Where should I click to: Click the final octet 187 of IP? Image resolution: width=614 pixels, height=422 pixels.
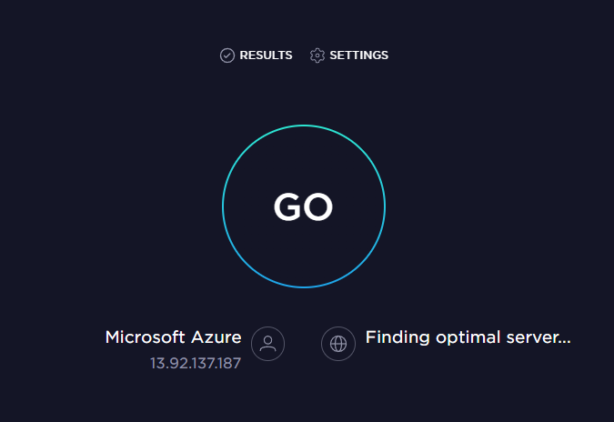pos(229,363)
